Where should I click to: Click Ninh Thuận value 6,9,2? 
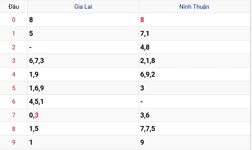(x=147, y=74)
